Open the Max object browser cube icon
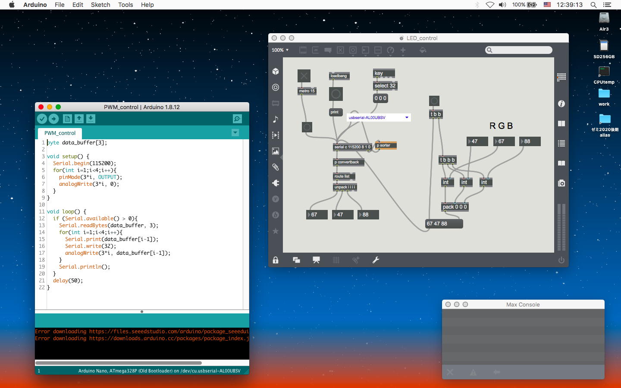Viewport: 621px width, 388px height. tap(276, 72)
